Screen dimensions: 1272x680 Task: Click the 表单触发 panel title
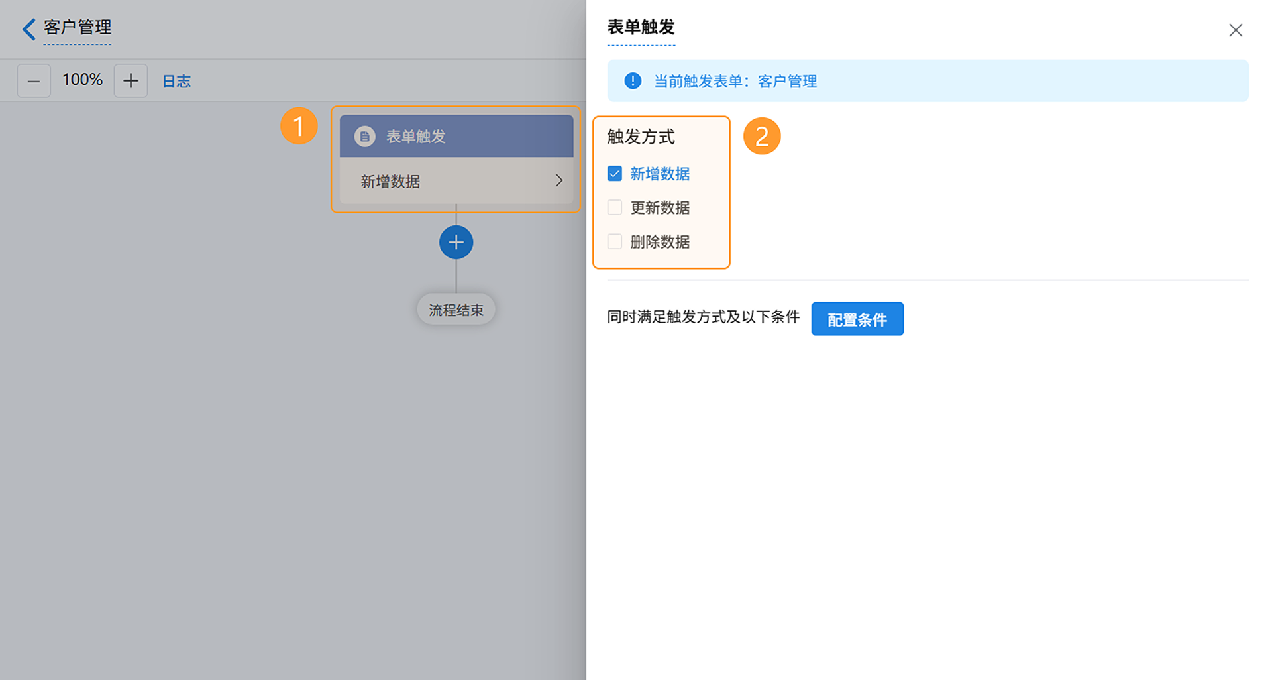pyautogui.click(x=641, y=27)
